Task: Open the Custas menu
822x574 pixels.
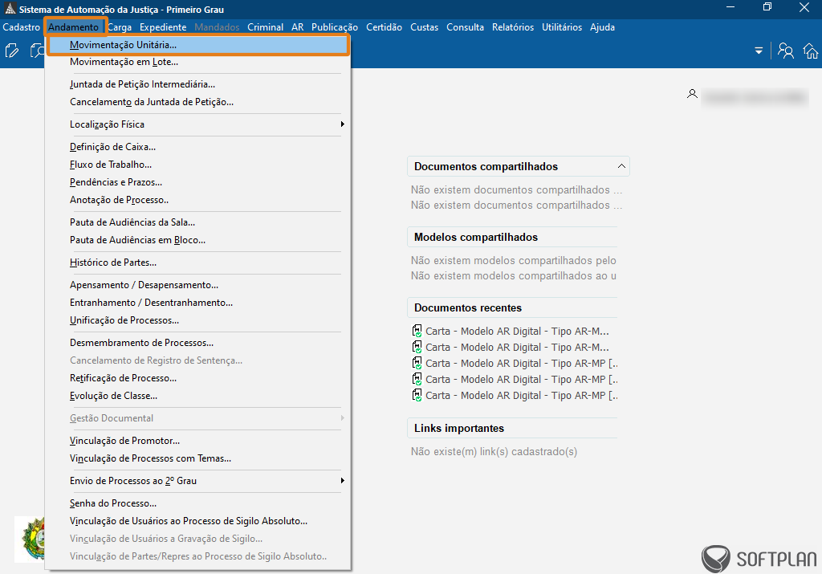Action: pyautogui.click(x=424, y=27)
